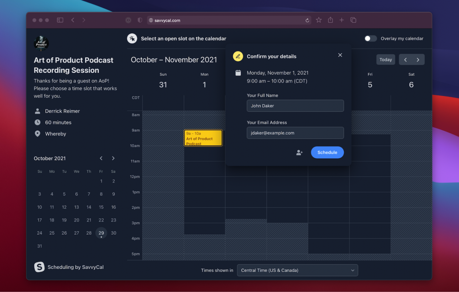Select October 25 in mini calendar
This screenshot has height=292, width=459.
tap(52, 233)
